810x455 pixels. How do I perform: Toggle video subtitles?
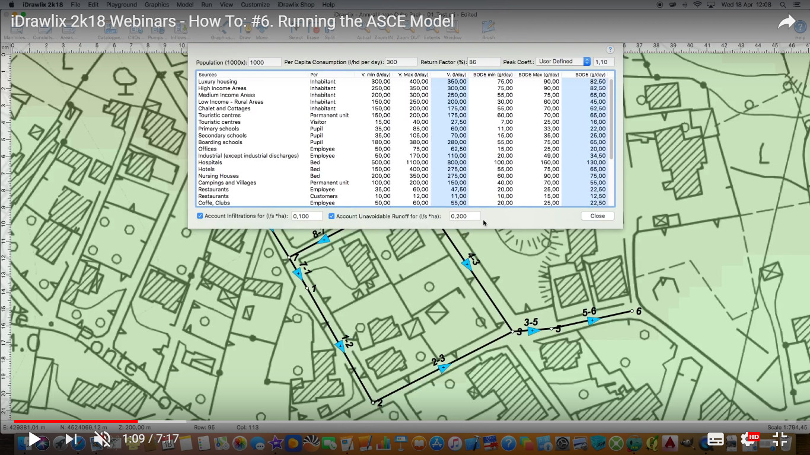coord(716,439)
